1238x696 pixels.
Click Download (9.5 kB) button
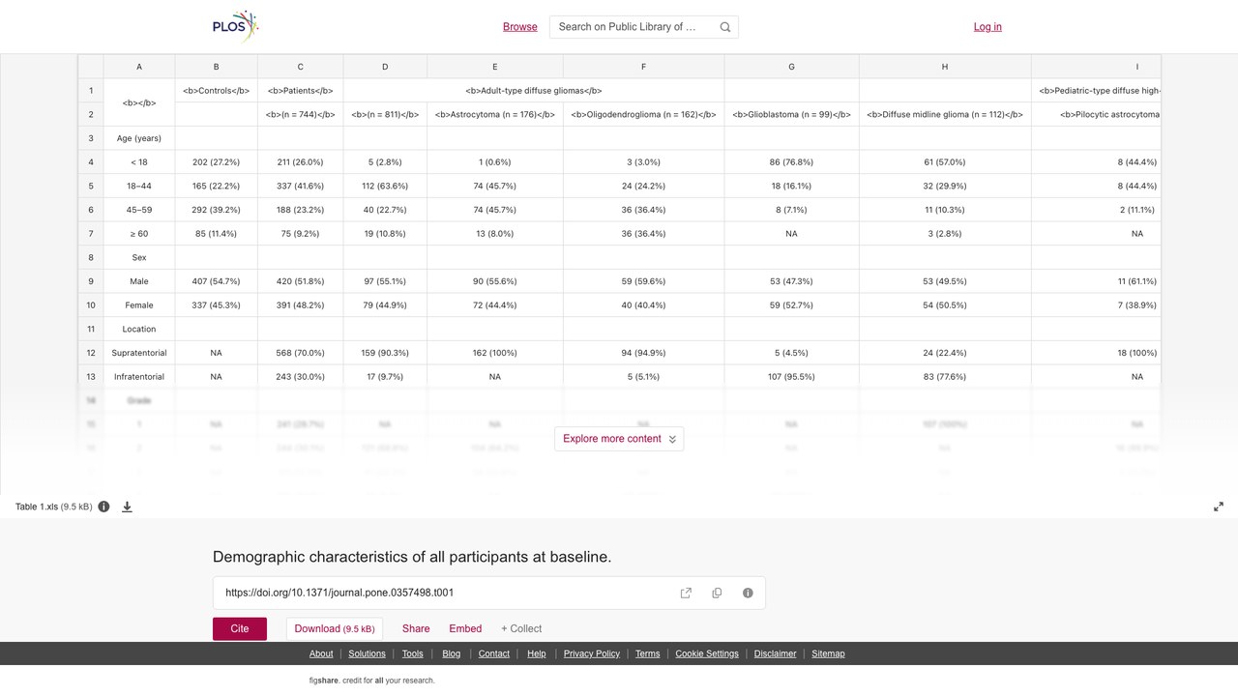[x=335, y=628]
